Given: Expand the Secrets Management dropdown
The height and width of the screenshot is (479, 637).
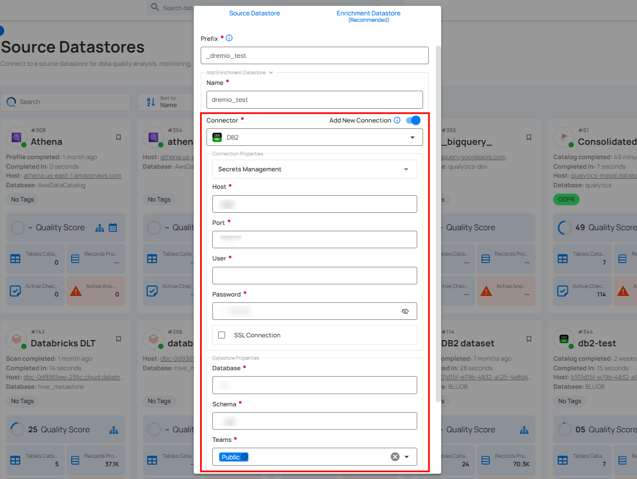Looking at the screenshot, I should pyautogui.click(x=315, y=169).
